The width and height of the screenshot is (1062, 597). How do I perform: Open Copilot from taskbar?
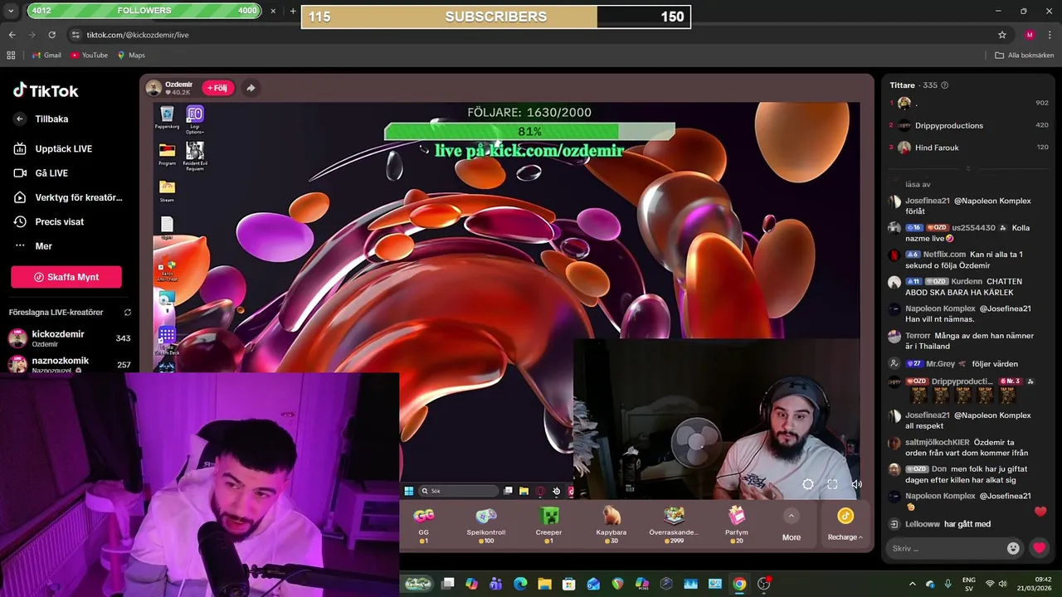[x=471, y=584]
